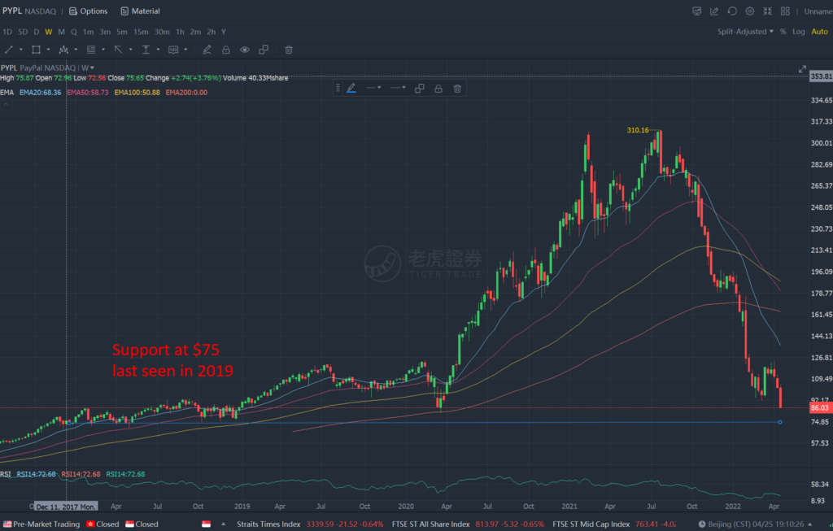833x531 pixels.
Task: Open the Split-Adjusted dropdown
Action: click(745, 32)
